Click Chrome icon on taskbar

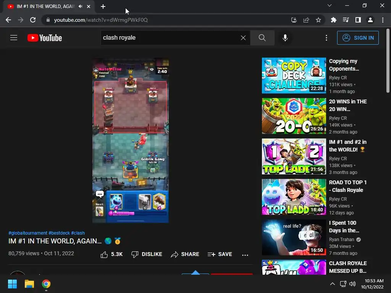coord(46,284)
